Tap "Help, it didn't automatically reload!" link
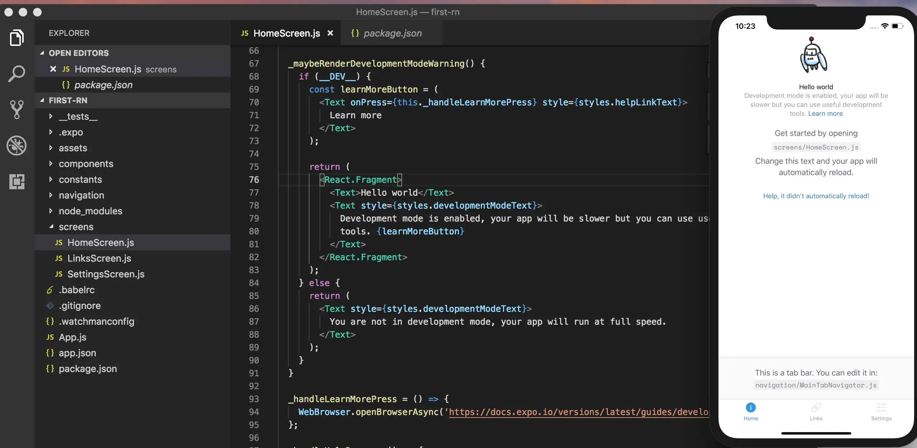 tap(816, 196)
